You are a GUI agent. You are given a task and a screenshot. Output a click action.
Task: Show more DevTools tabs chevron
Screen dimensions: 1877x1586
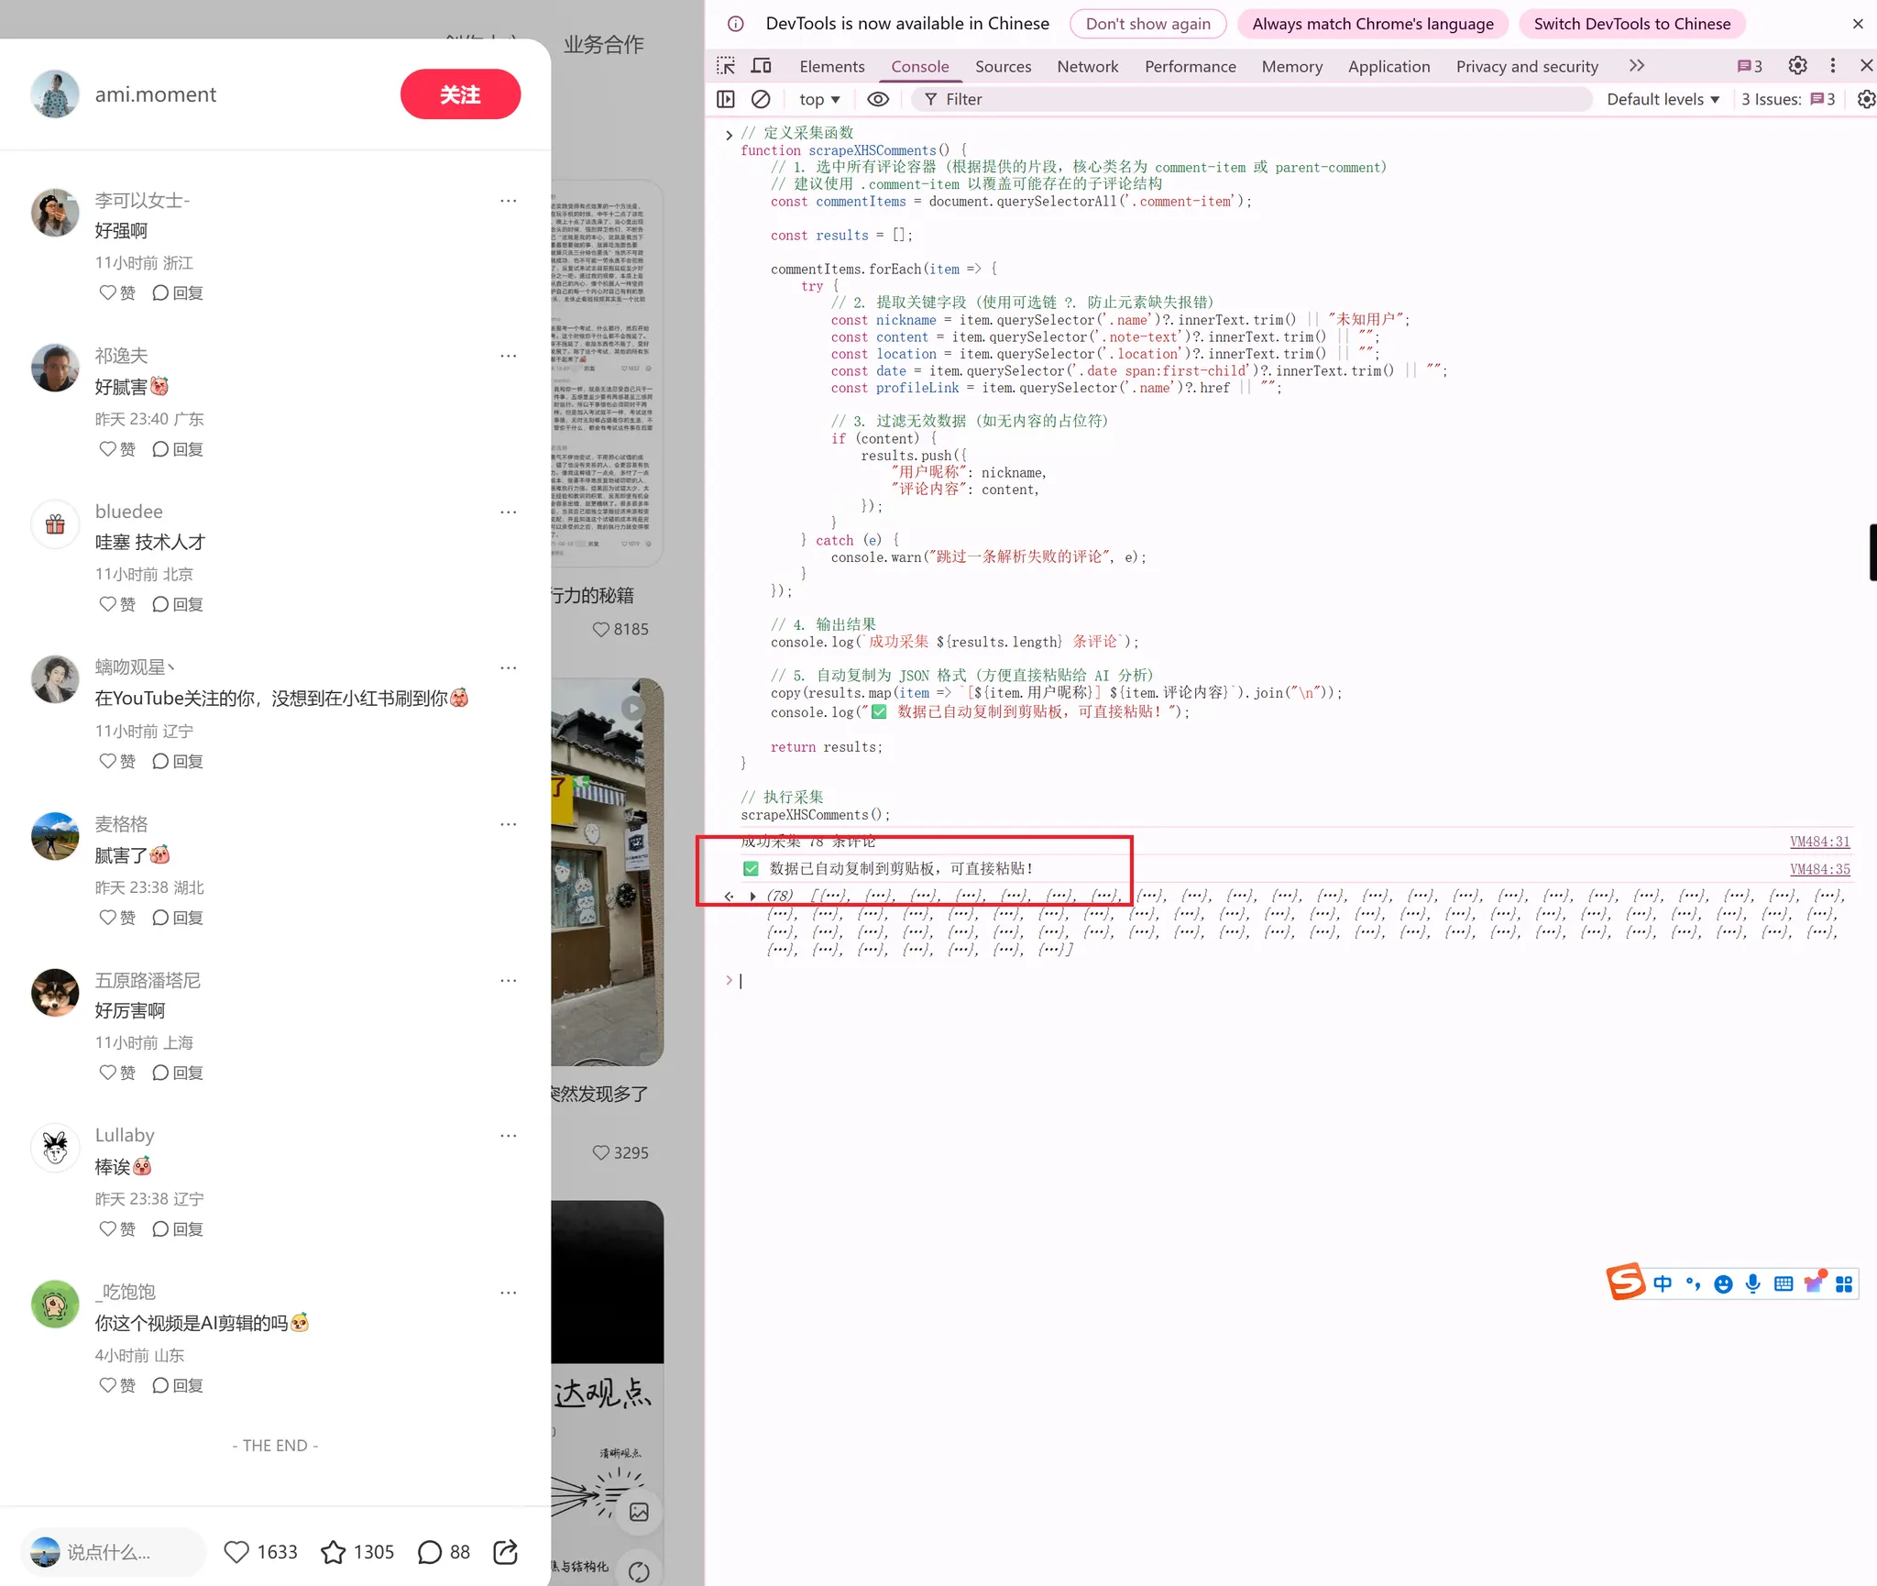[1637, 66]
